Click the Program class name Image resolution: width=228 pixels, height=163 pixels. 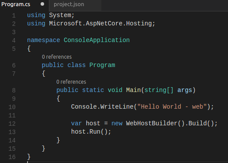point(102,65)
